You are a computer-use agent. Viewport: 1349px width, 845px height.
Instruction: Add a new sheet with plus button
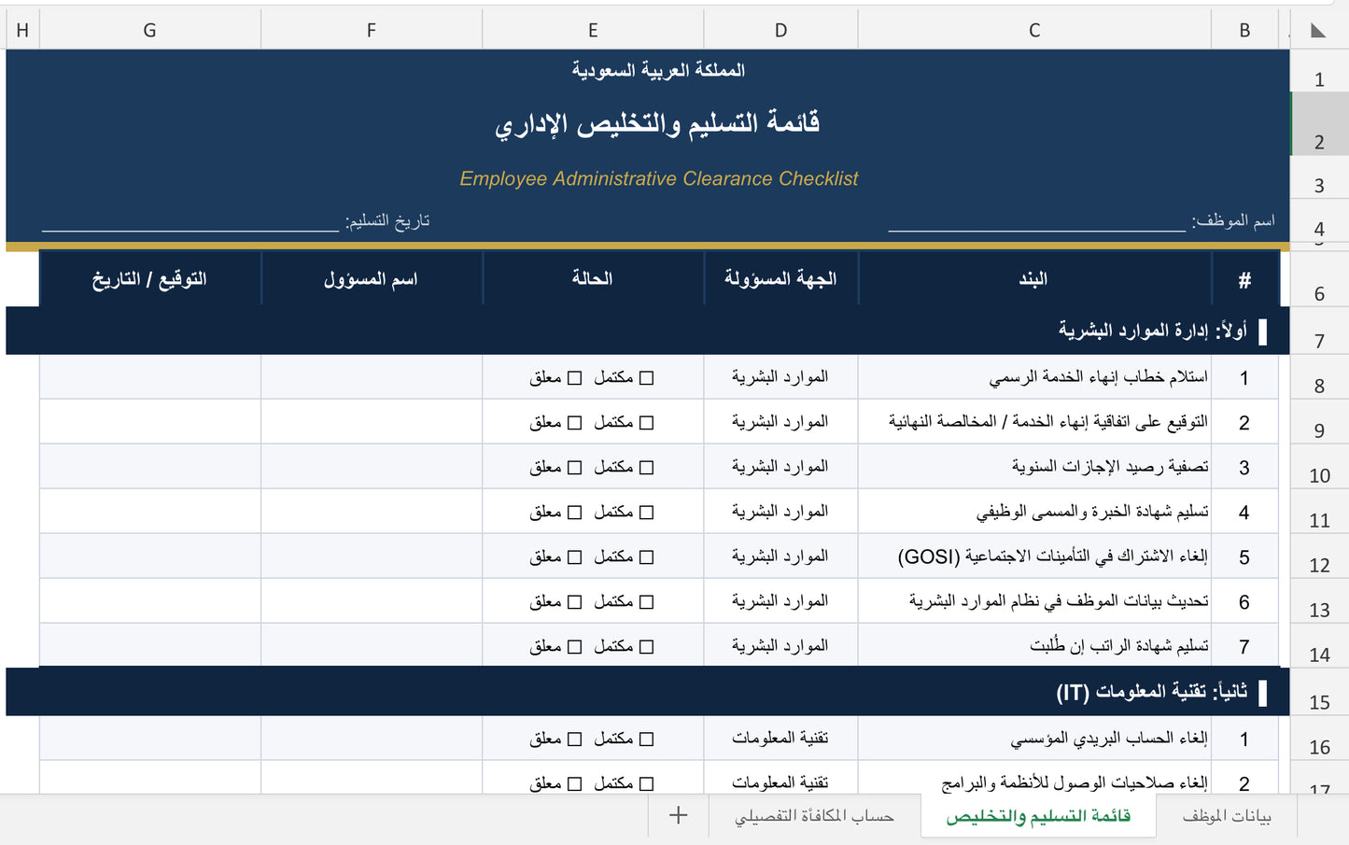click(679, 815)
